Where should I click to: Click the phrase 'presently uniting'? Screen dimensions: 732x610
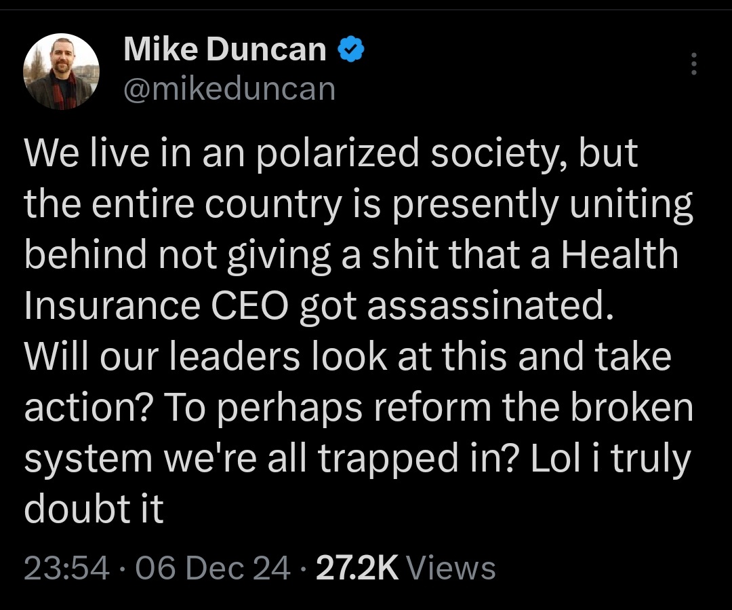[542, 204]
